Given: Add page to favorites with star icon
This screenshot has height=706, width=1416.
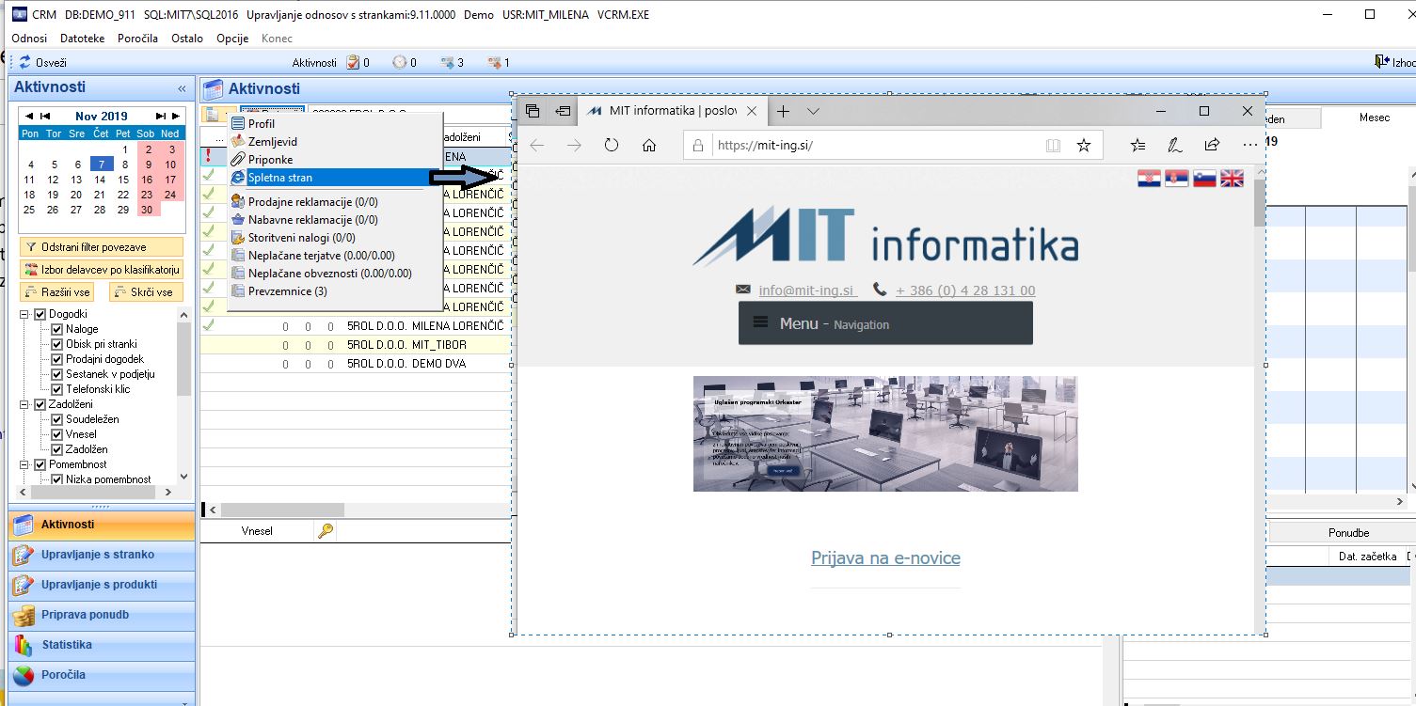Looking at the screenshot, I should point(1084,146).
